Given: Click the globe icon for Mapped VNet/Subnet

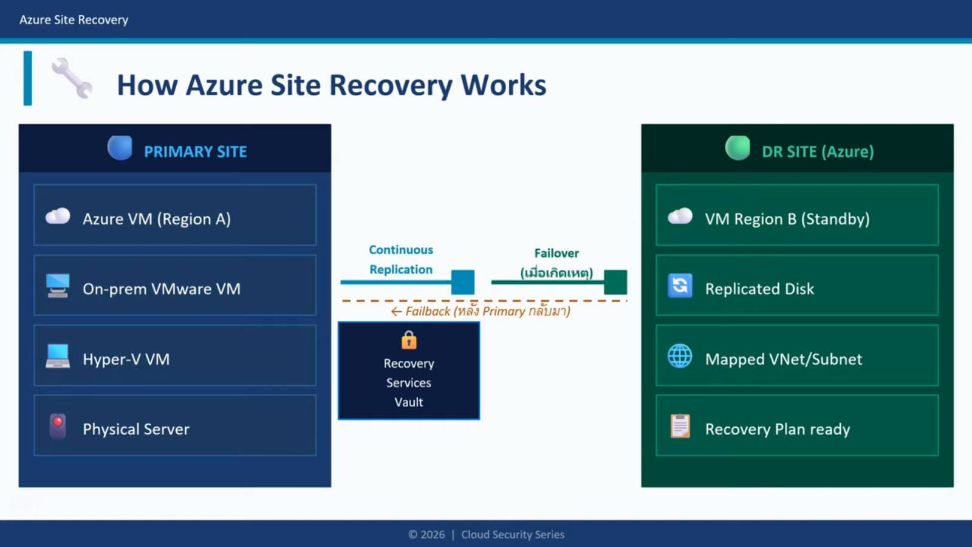Looking at the screenshot, I should pos(680,356).
